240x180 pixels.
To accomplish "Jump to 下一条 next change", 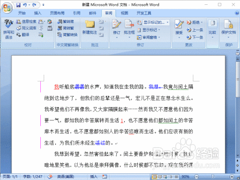I will [195, 37].
